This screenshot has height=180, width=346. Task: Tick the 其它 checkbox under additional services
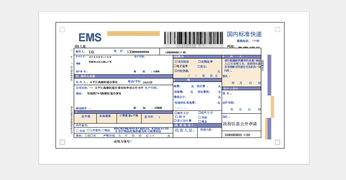click(199, 66)
